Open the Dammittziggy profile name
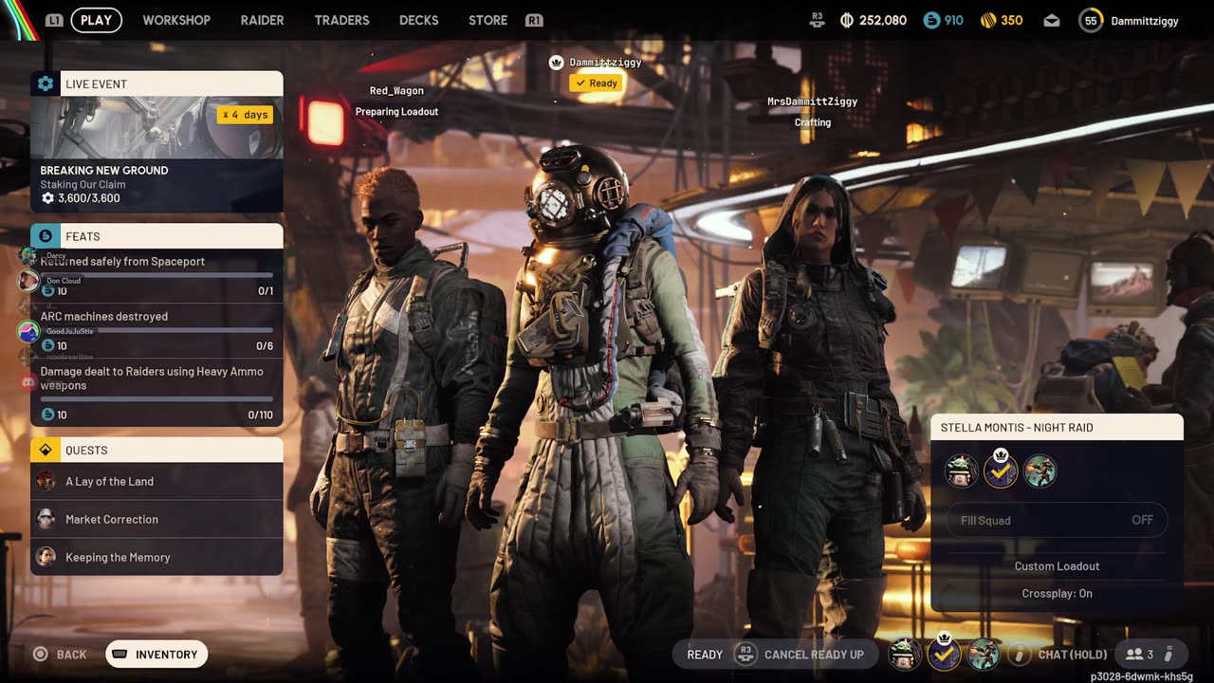The width and height of the screenshot is (1214, 683). (x=1145, y=21)
